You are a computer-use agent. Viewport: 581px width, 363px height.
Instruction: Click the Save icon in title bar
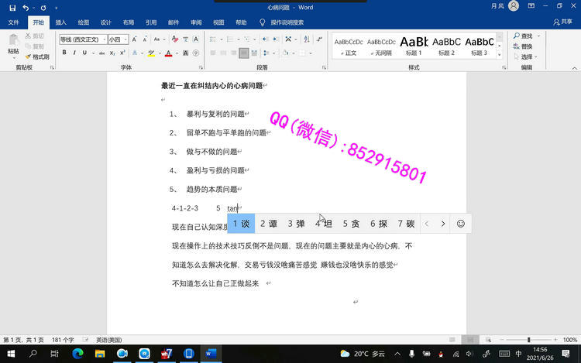[12, 7]
